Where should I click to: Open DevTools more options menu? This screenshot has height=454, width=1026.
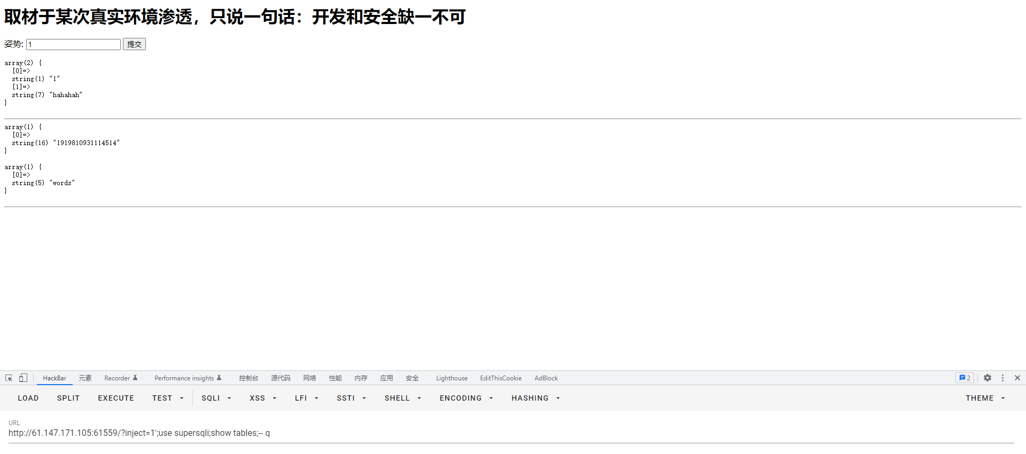click(1002, 378)
